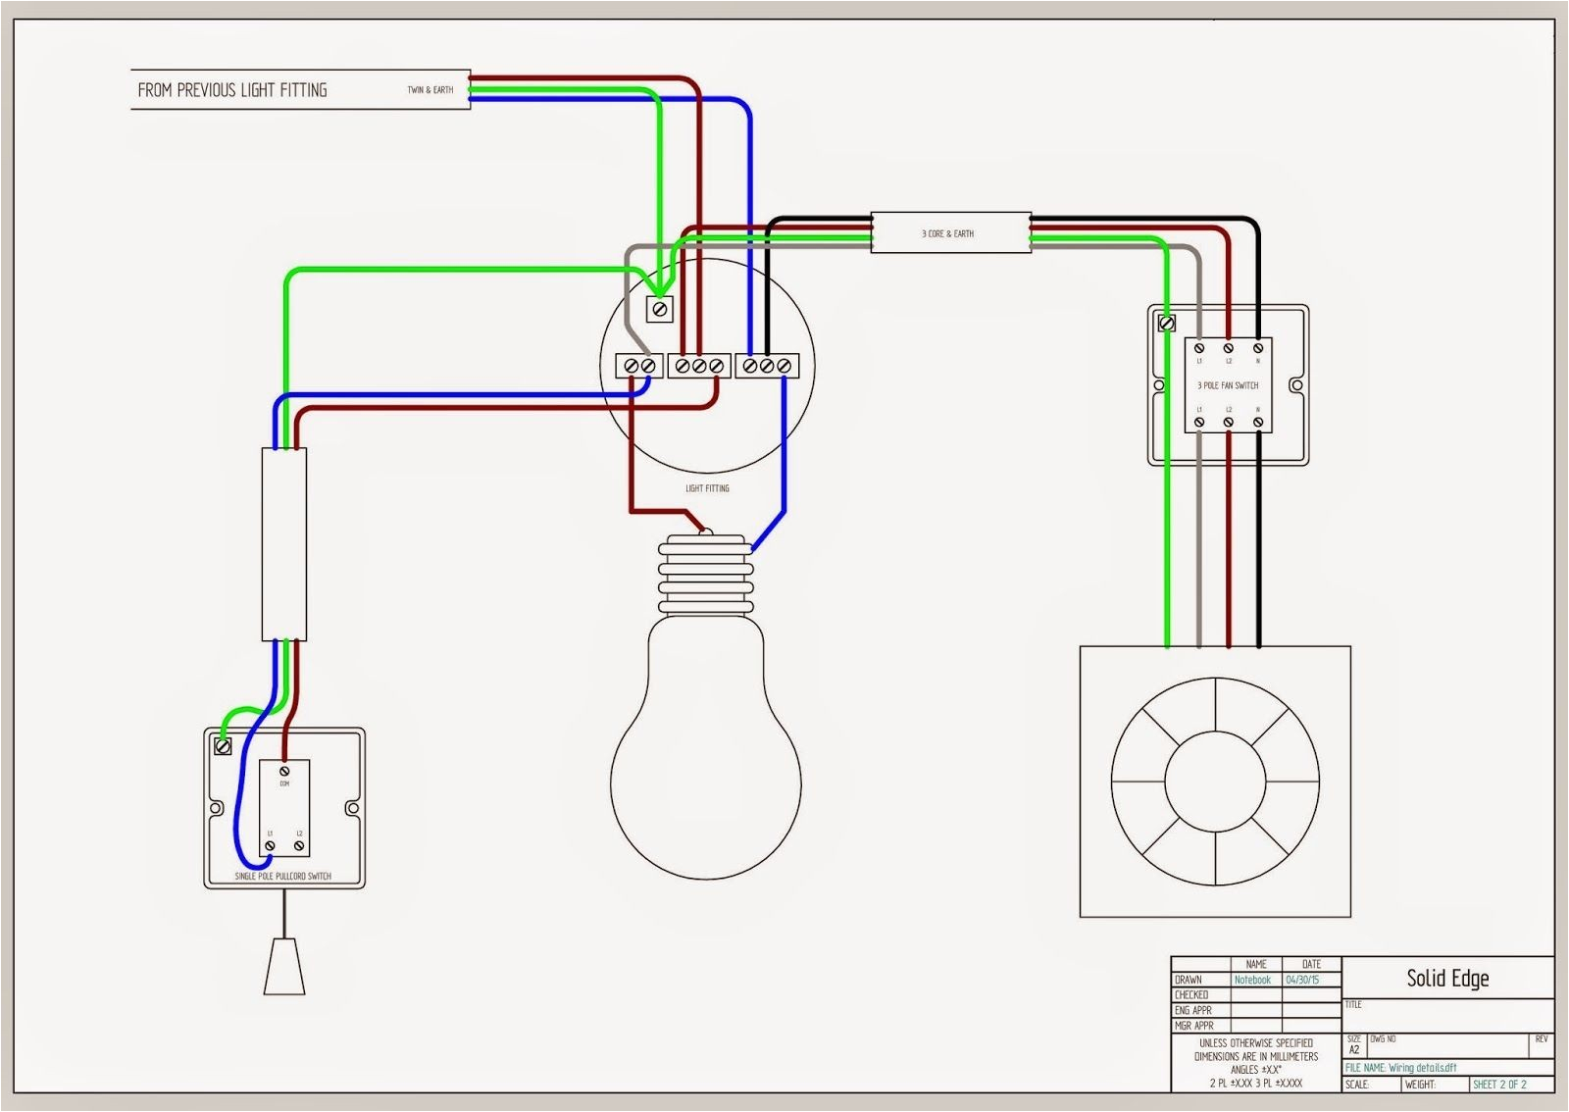
Task: Switch to the SHEET 2 OF 2 tab
Action: 1502,1086
